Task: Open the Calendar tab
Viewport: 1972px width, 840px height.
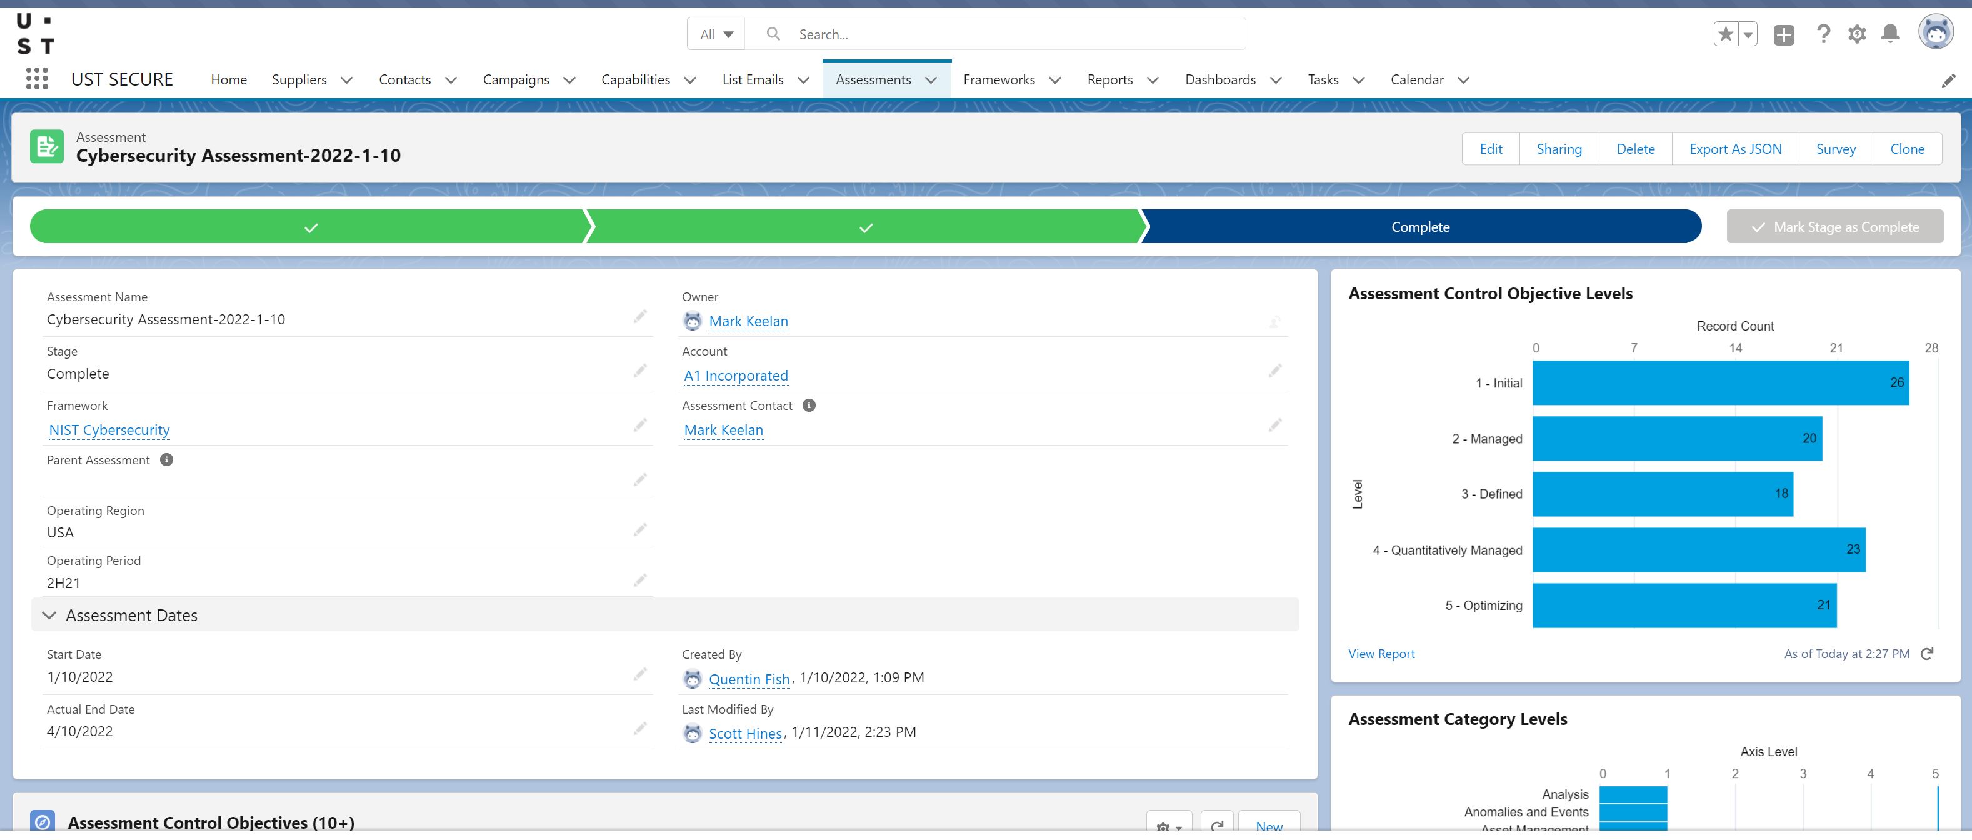Action: point(1417,79)
